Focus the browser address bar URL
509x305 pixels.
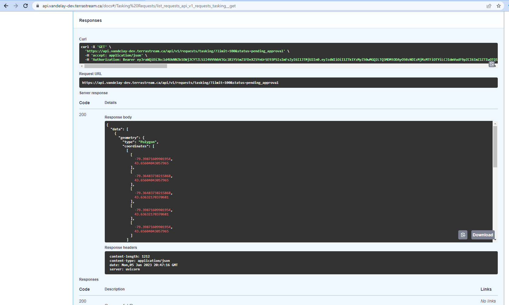coord(139,6)
